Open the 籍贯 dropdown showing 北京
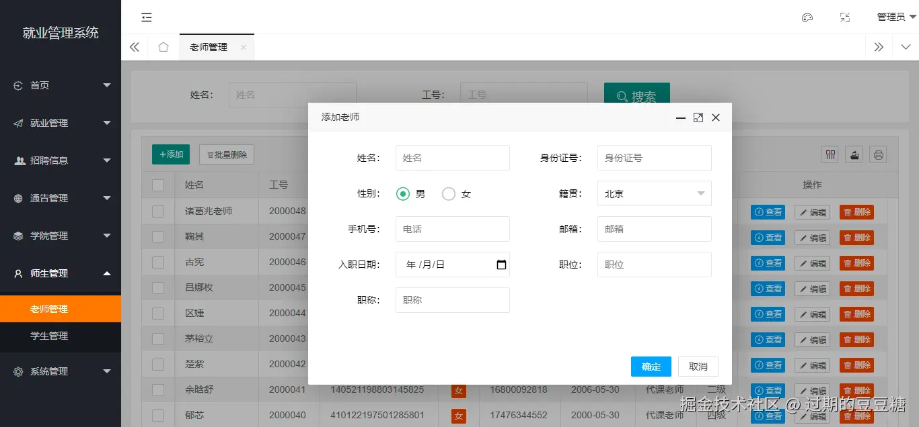 pyautogui.click(x=654, y=193)
